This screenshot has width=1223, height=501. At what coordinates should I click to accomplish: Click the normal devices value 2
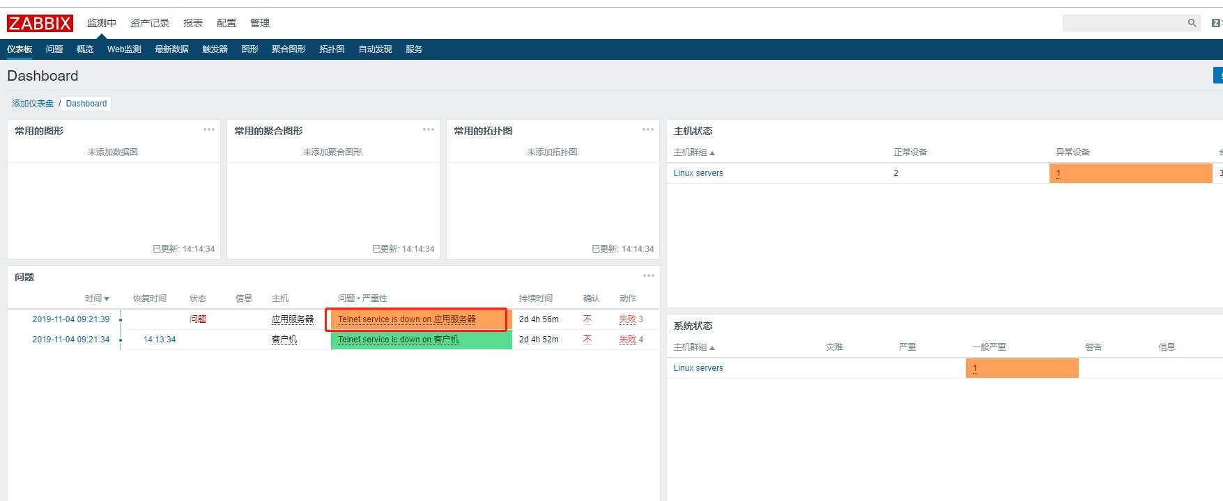[x=896, y=173]
